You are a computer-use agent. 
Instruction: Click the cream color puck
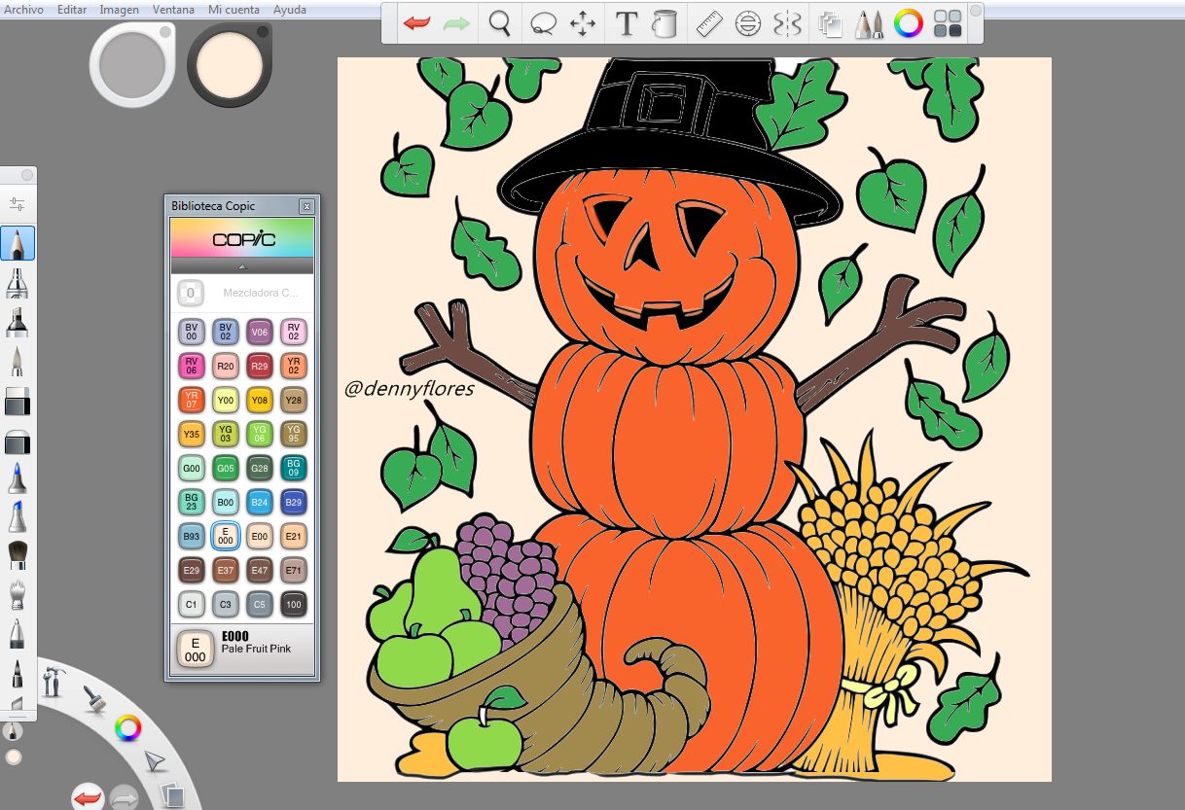(x=230, y=65)
